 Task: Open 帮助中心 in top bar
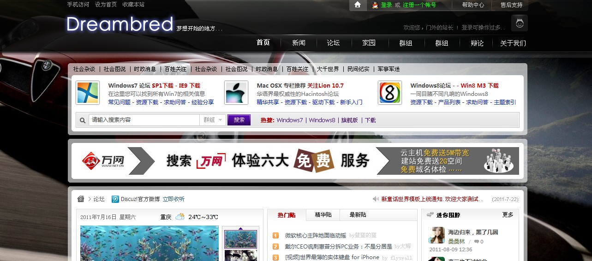tap(473, 5)
